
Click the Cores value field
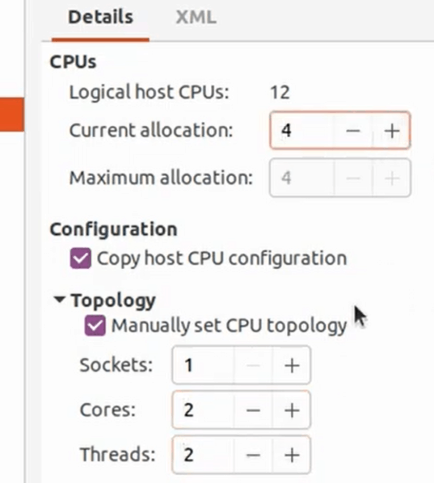click(x=203, y=410)
